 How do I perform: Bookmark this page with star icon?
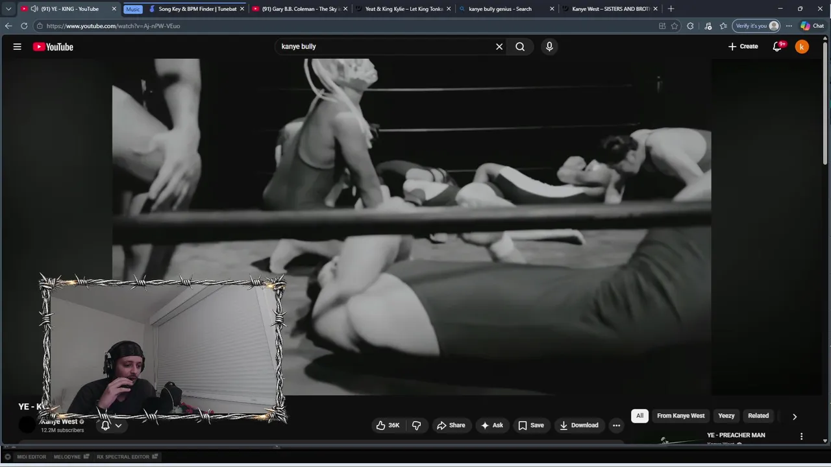point(675,26)
